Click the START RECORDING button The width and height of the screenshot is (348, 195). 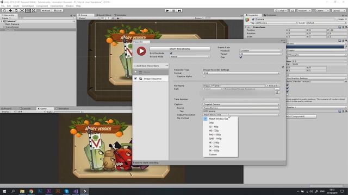(x=180, y=49)
